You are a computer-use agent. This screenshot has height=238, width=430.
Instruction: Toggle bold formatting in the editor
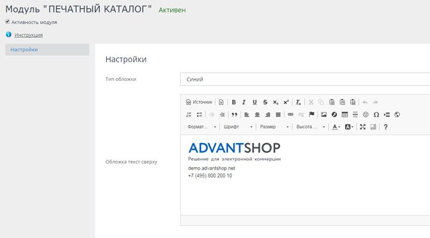[234, 102]
